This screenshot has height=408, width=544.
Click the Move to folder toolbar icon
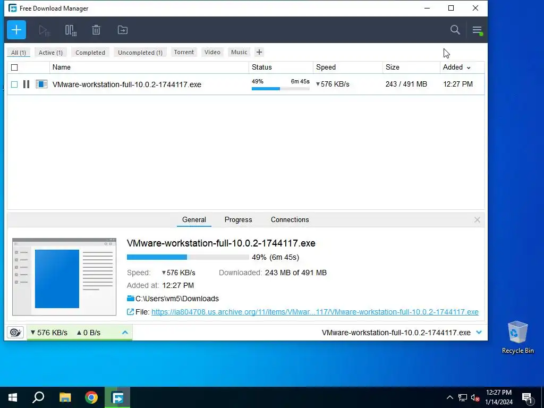point(123,30)
